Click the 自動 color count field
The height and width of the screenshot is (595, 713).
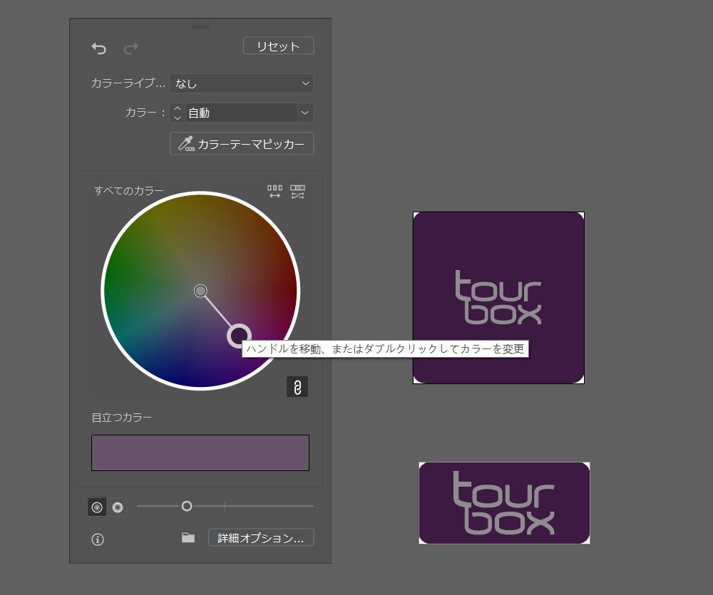(241, 113)
